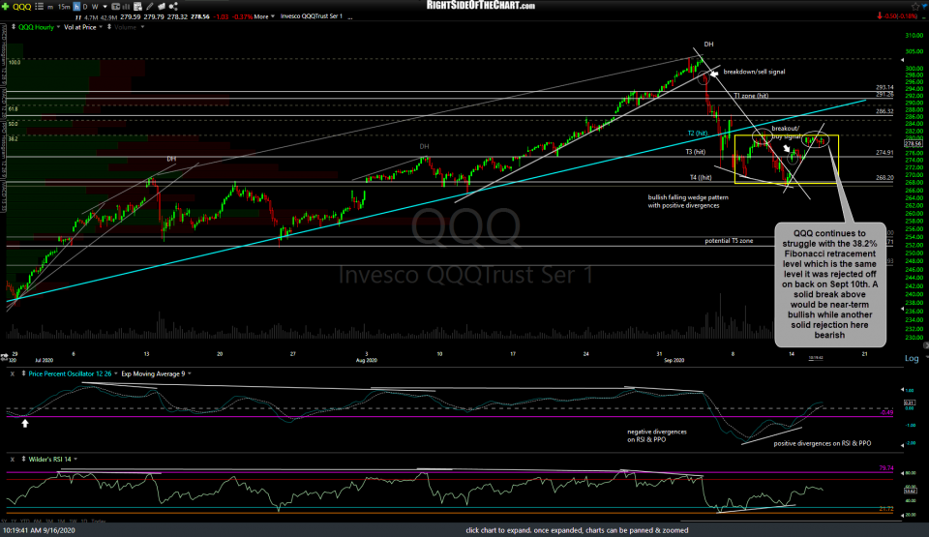Select the YTD range button
This screenshot has height=537, width=929.
click(25, 521)
